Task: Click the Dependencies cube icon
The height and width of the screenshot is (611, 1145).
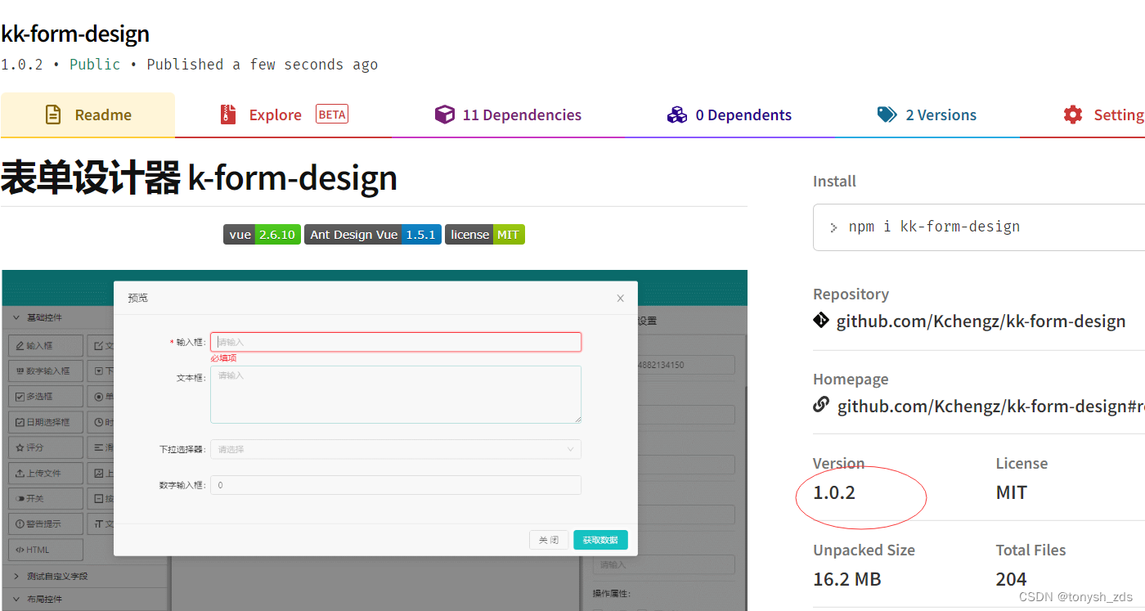Action: [x=444, y=115]
